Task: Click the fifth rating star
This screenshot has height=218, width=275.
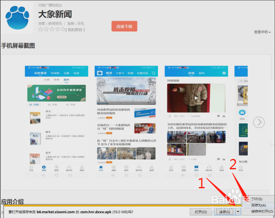Action: coord(63,29)
